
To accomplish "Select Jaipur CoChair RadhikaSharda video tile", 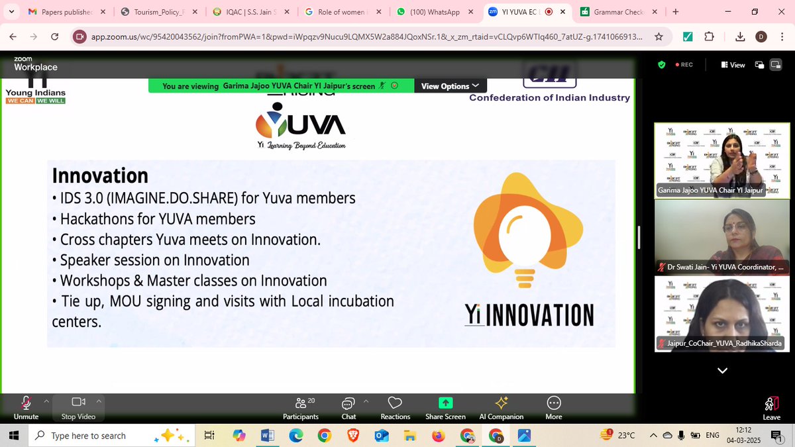I will (x=722, y=313).
